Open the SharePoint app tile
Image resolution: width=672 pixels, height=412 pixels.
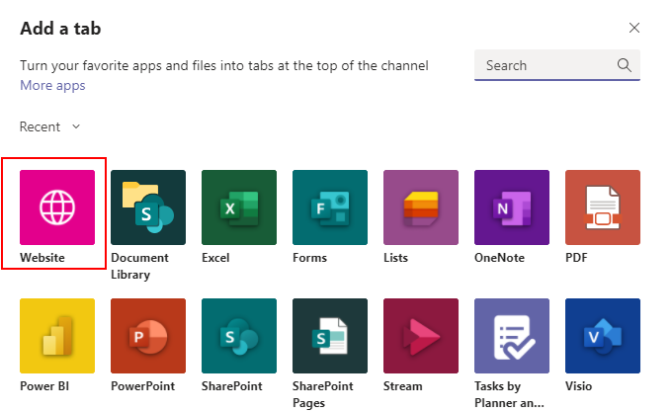click(239, 336)
